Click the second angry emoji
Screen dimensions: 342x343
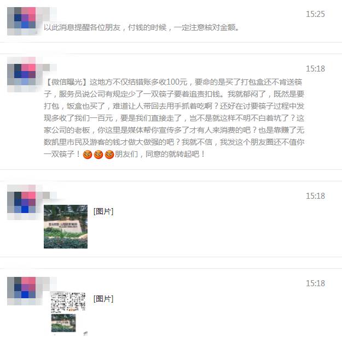click(x=98, y=155)
